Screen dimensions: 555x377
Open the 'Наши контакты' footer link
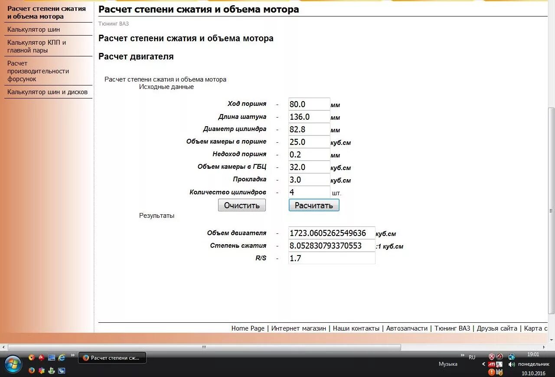(356, 328)
